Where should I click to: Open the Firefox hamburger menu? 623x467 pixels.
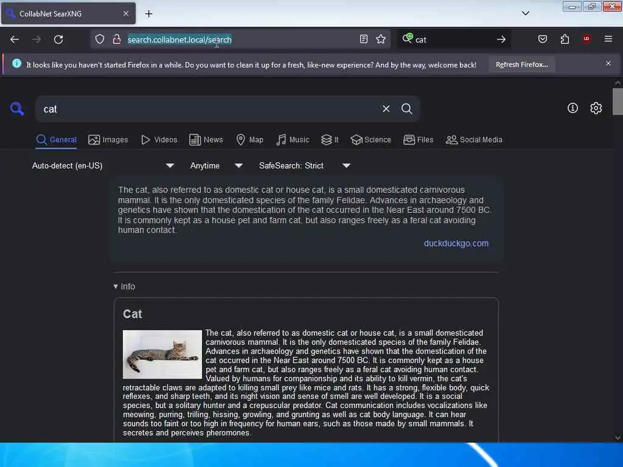[x=608, y=39]
